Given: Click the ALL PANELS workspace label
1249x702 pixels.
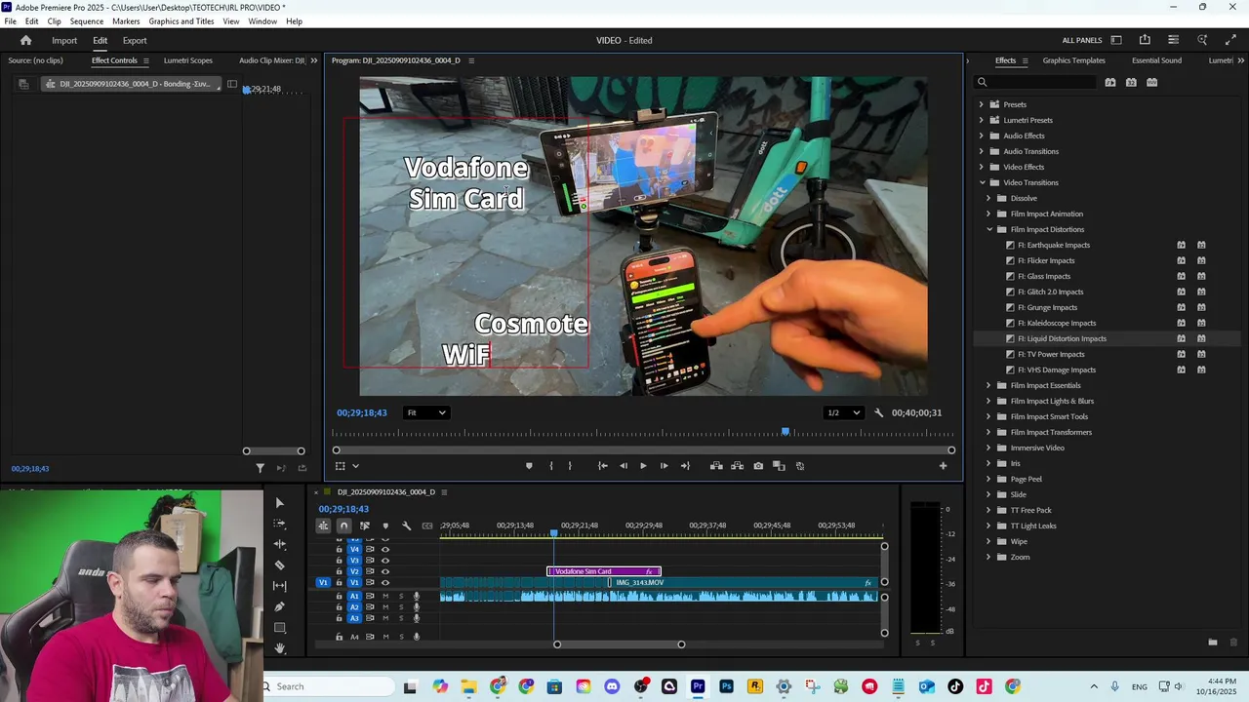Looking at the screenshot, I should pyautogui.click(x=1082, y=40).
